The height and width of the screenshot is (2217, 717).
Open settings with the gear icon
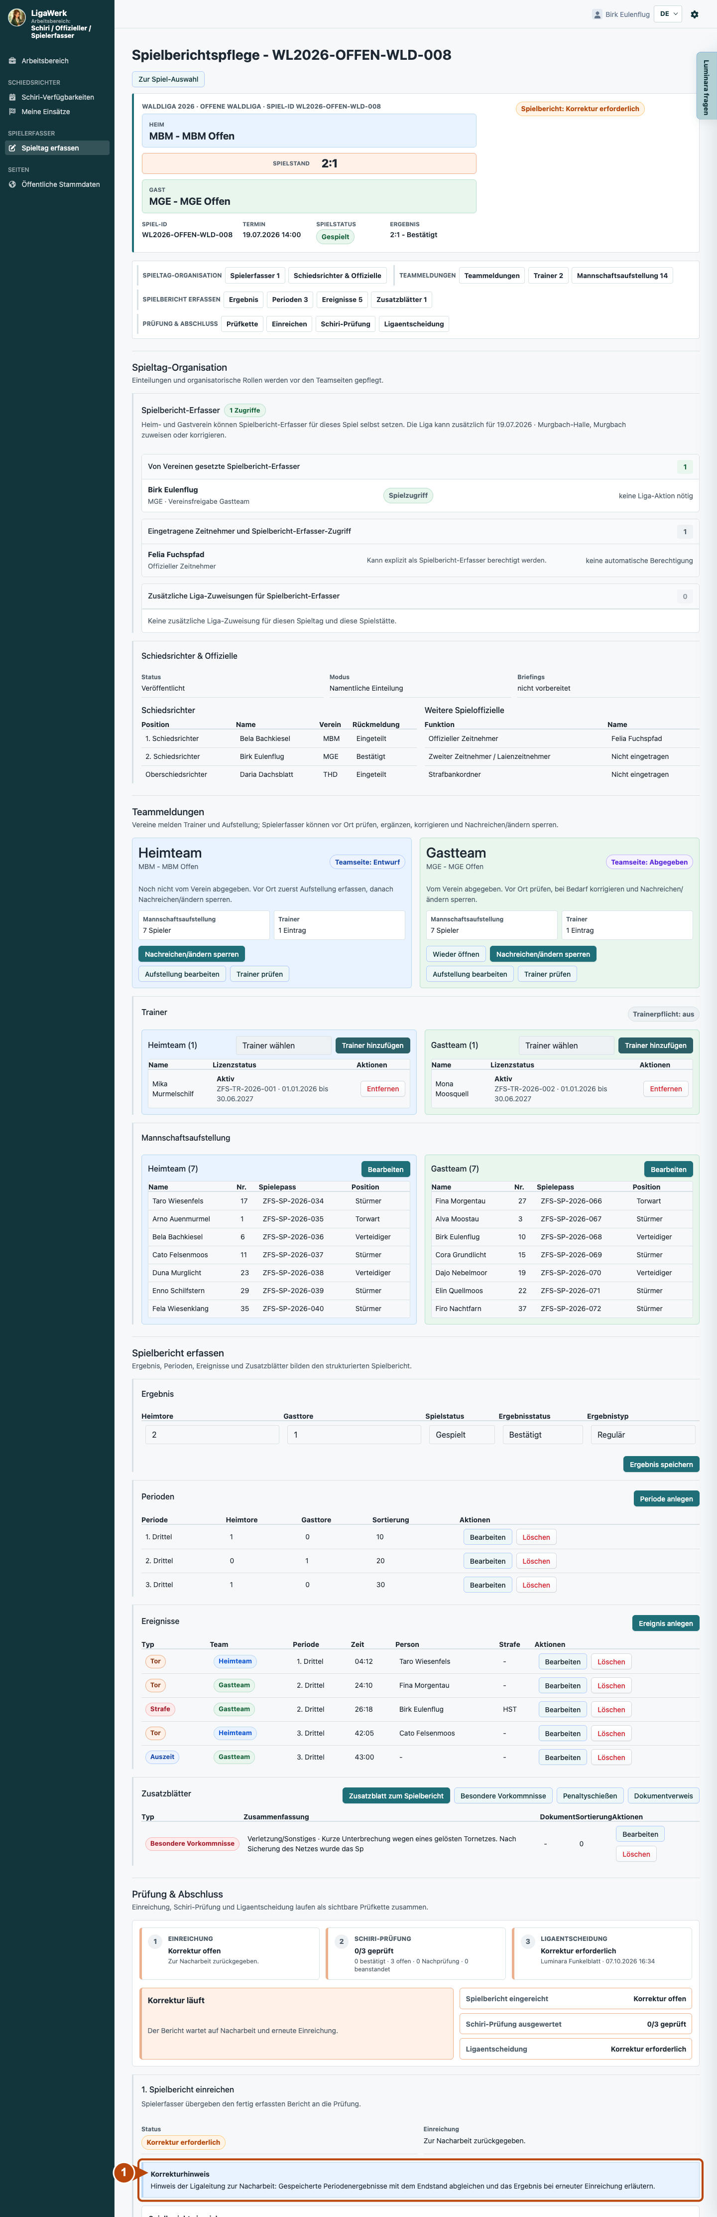[695, 14]
